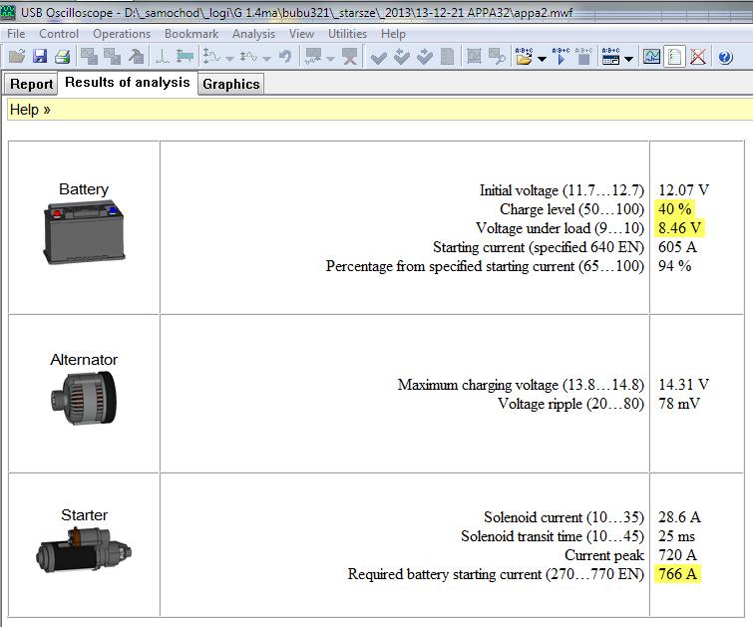Click the waveform graphics view icon
Viewport: 753px width, 627px height.
[651, 57]
